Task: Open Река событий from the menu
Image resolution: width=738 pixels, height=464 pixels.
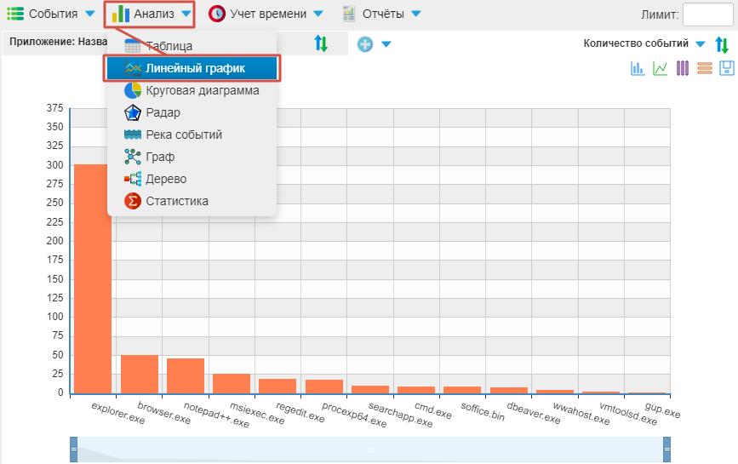Action: tap(183, 135)
